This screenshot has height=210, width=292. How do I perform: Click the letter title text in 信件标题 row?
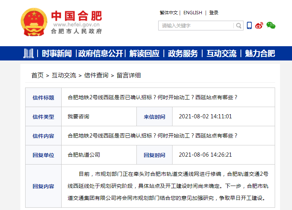[153, 97]
